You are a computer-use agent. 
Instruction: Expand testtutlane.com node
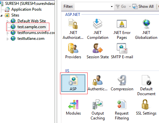[x=7, y=39]
